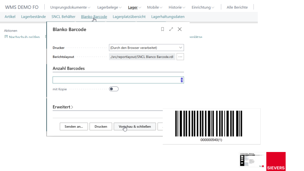Bookmark the Blanko Barcode dialog
The height and width of the screenshot is (171, 304).
coord(162,29)
